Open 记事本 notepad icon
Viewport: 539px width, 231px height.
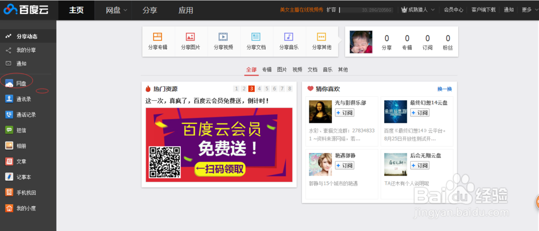click(x=9, y=177)
